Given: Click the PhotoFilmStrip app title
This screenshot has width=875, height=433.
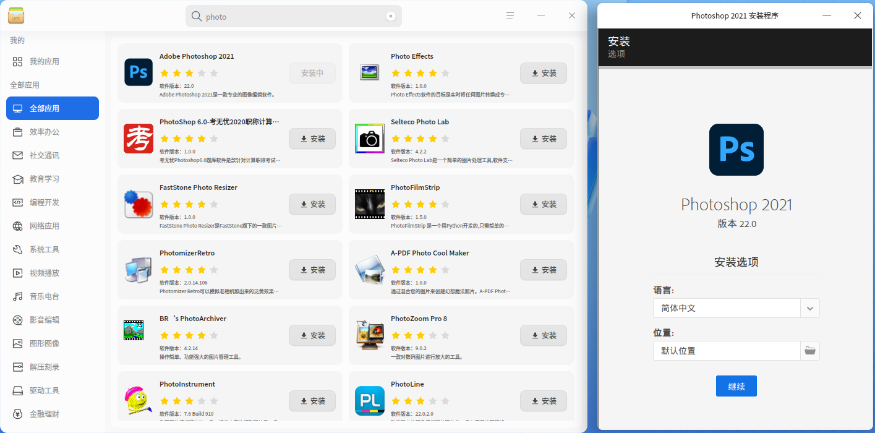Looking at the screenshot, I should 416,187.
